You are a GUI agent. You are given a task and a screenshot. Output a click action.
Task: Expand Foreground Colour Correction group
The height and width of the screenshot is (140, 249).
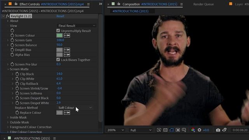pos(8,127)
